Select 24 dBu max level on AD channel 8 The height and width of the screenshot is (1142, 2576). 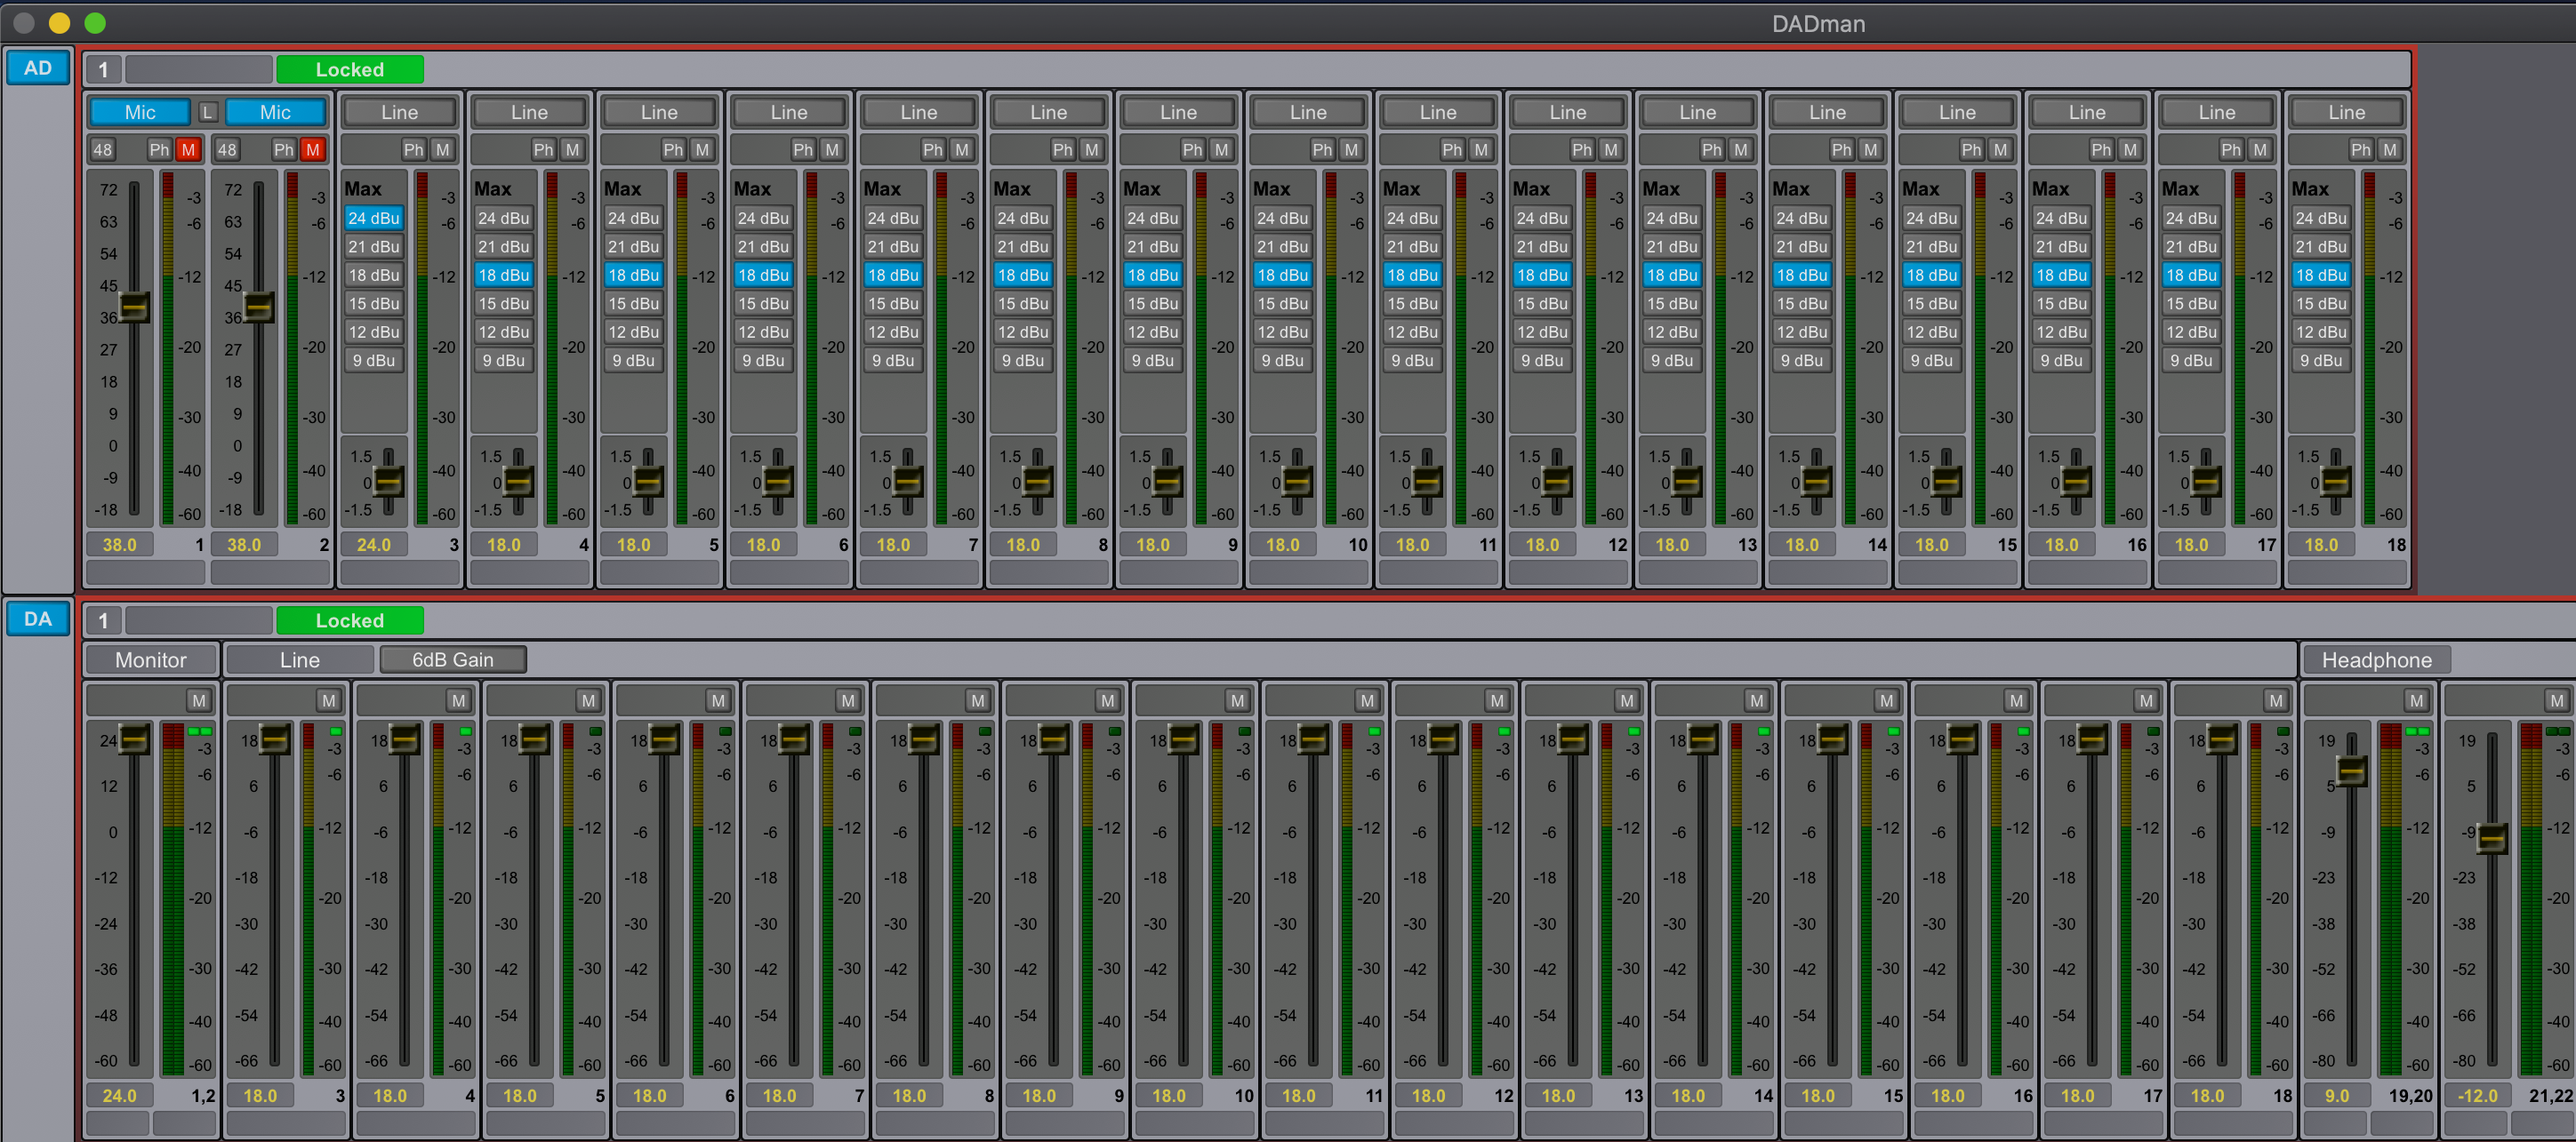tap(1023, 218)
